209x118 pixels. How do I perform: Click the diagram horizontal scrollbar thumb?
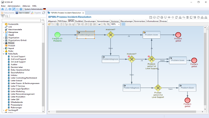(x=126, y=112)
